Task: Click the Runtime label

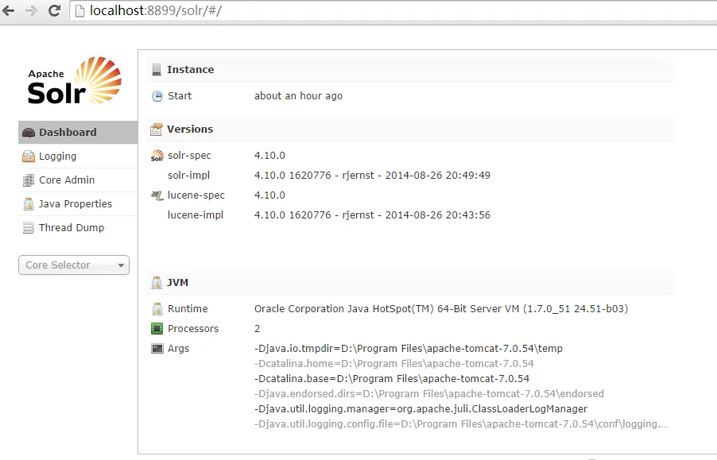Action: click(x=188, y=309)
